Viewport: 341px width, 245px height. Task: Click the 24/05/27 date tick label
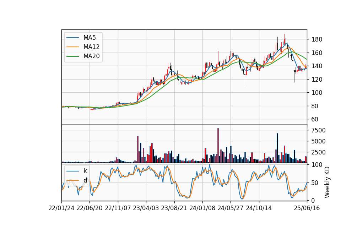click(230, 208)
